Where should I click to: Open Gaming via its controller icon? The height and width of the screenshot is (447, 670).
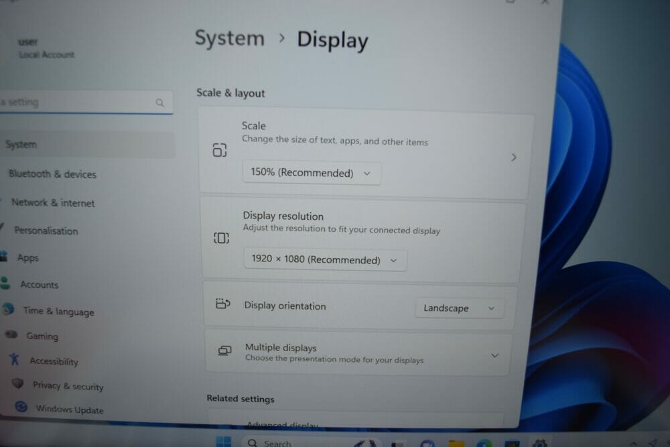[x=11, y=334]
